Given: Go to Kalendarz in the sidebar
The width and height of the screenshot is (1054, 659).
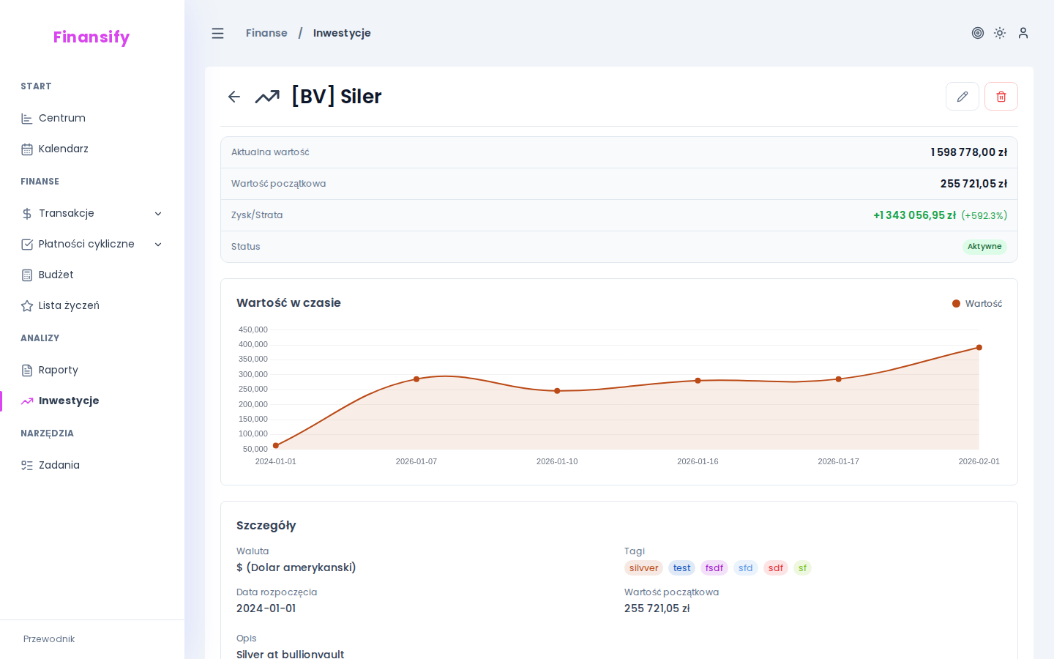Looking at the screenshot, I should coord(63,149).
